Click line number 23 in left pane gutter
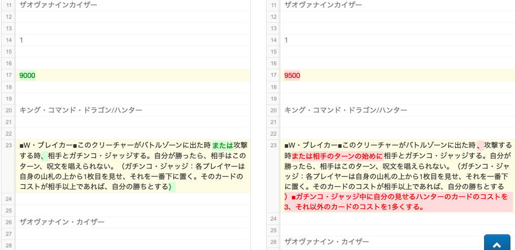Image resolution: width=515 pixels, height=250 pixels. tap(9, 145)
